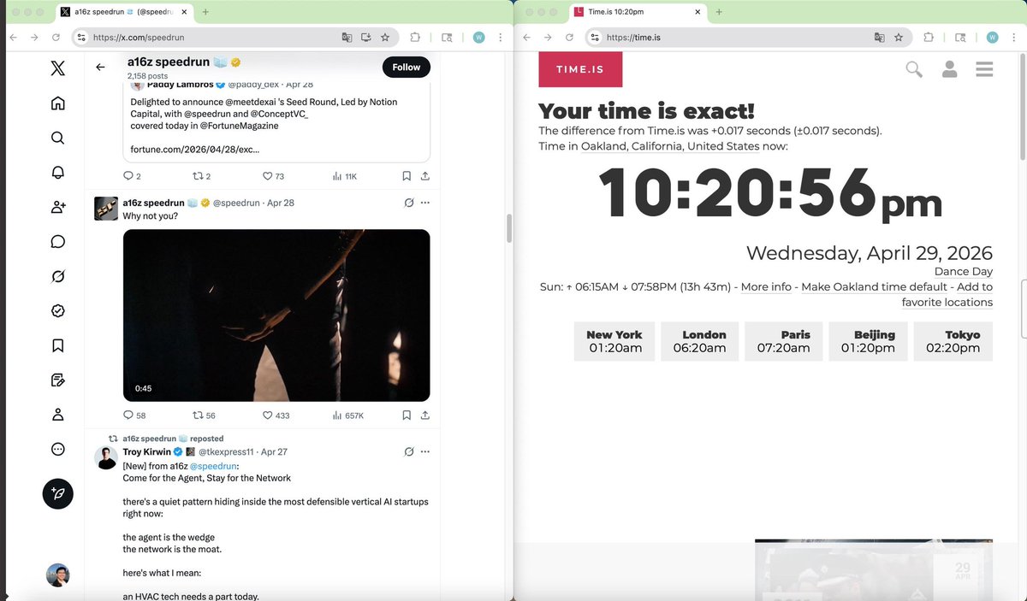The width and height of the screenshot is (1027, 601).
Task: Open Grok from the X sidebar
Action: point(57,276)
